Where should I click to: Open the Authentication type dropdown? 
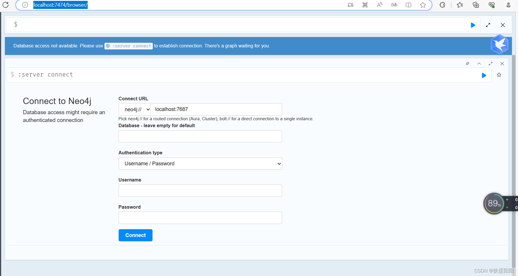coord(200,164)
